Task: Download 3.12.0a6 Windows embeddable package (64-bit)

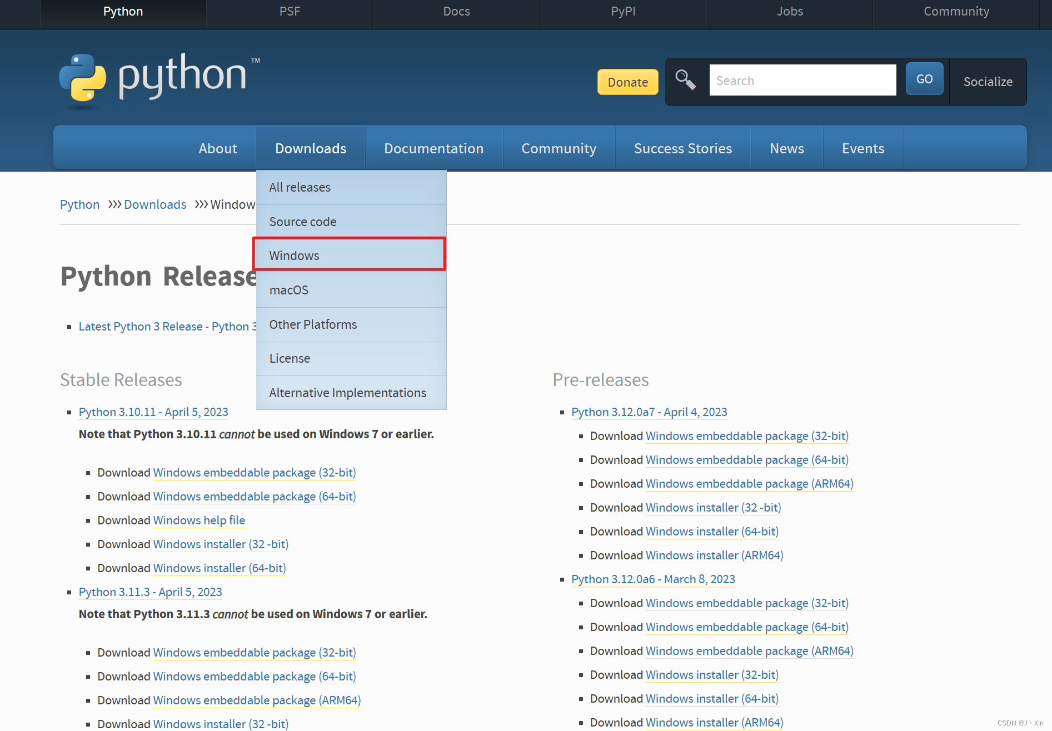Action: (x=747, y=627)
